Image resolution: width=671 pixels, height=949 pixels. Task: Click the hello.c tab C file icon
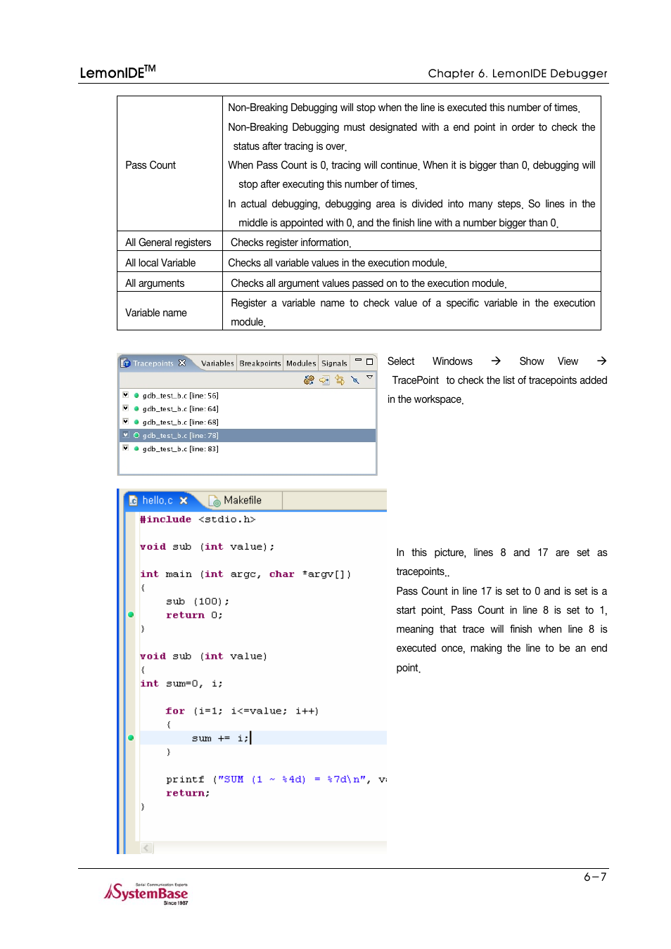[133, 501]
